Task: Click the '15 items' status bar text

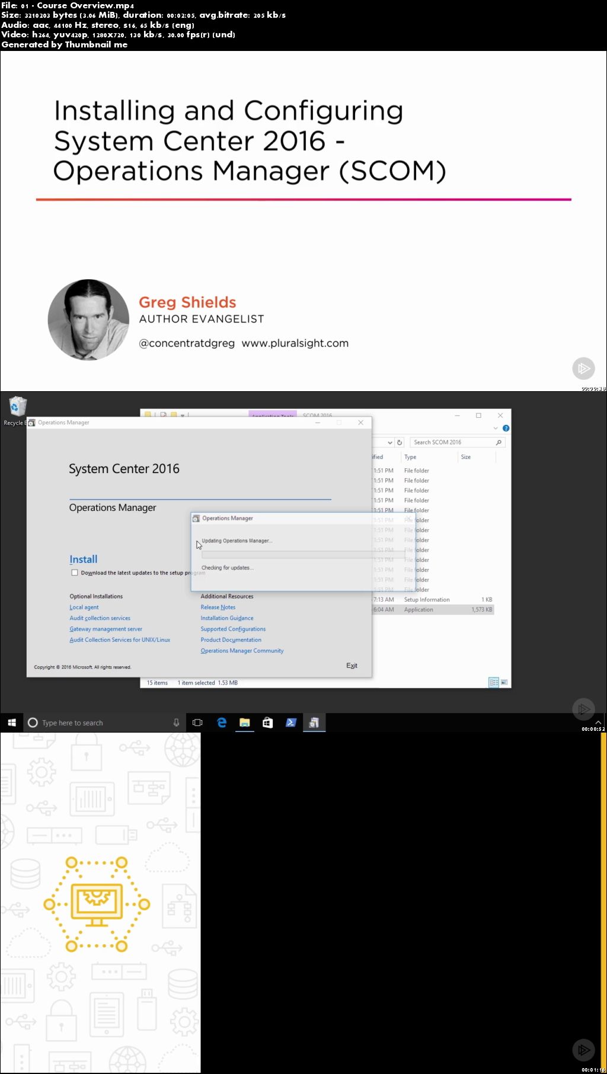Action: pyautogui.click(x=157, y=683)
